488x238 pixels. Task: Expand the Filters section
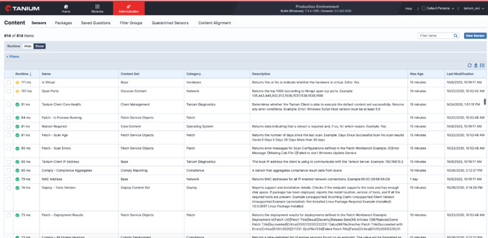coord(13,57)
